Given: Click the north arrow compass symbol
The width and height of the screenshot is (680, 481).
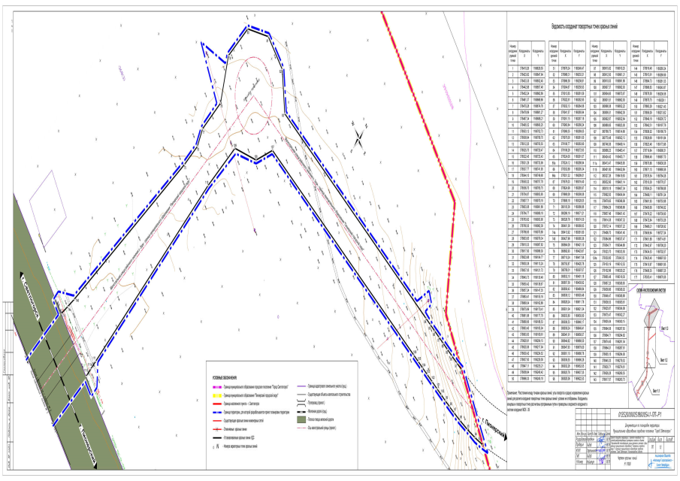Looking at the screenshot, I should [361, 139].
